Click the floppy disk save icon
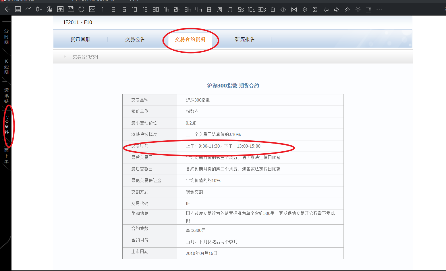Image resolution: width=446 pixels, height=271 pixels. pyautogui.click(x=71, y=9)
